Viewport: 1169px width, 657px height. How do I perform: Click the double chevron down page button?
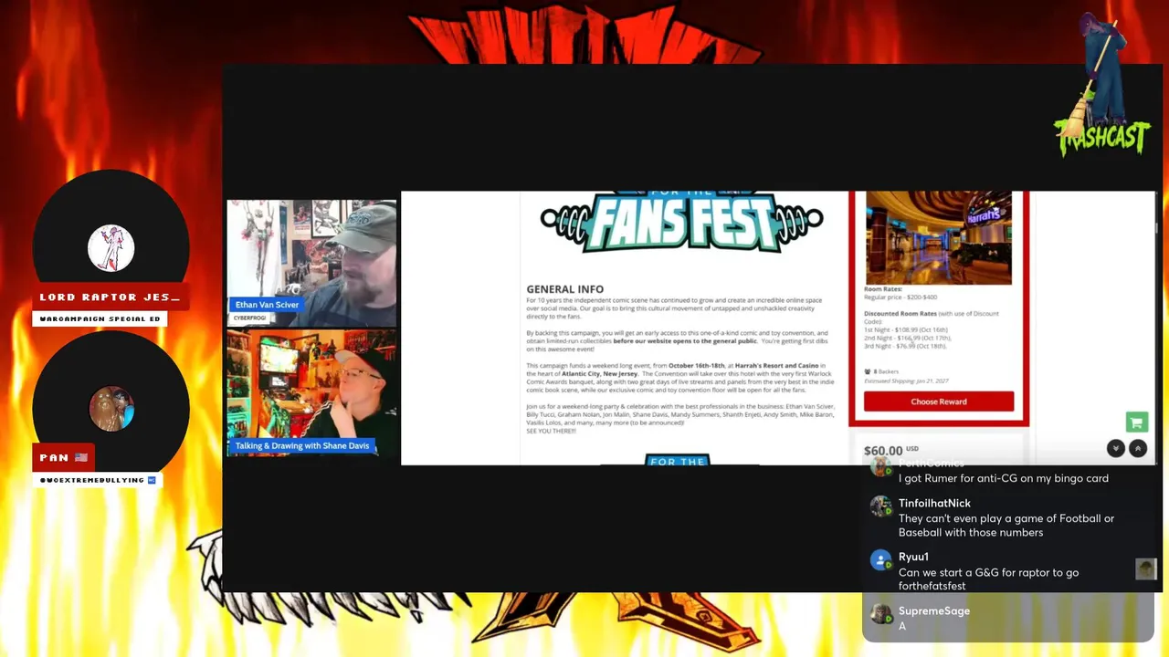1115,448
